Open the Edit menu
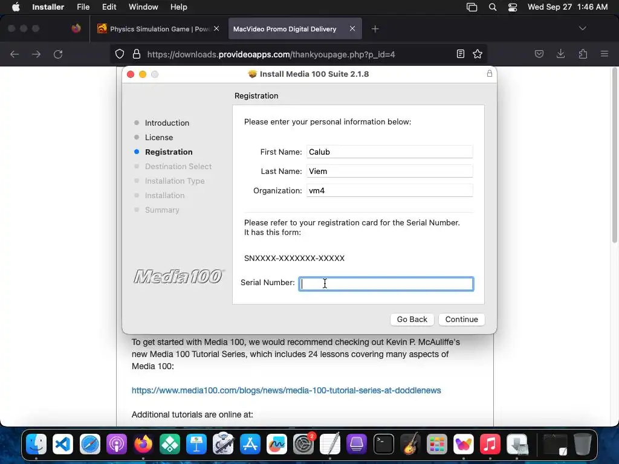The image size is (619, 464). (109, 7)
